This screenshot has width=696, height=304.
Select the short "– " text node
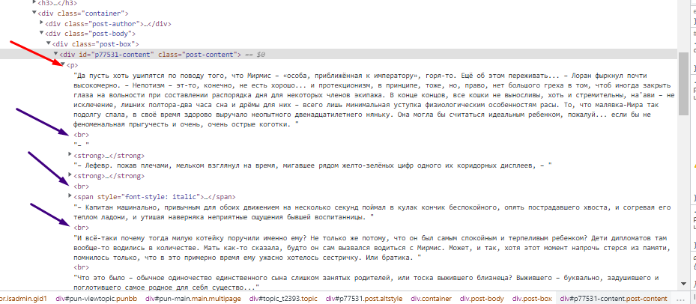(81, 145)
